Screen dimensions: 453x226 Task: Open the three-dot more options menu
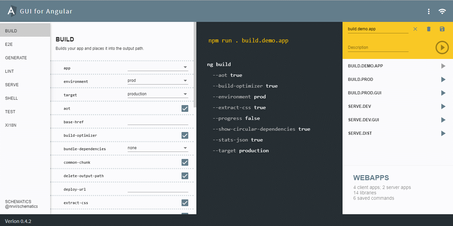click(x=429, y=11)
